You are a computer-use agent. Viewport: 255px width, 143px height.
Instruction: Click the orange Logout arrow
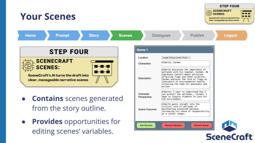point(231,35)
